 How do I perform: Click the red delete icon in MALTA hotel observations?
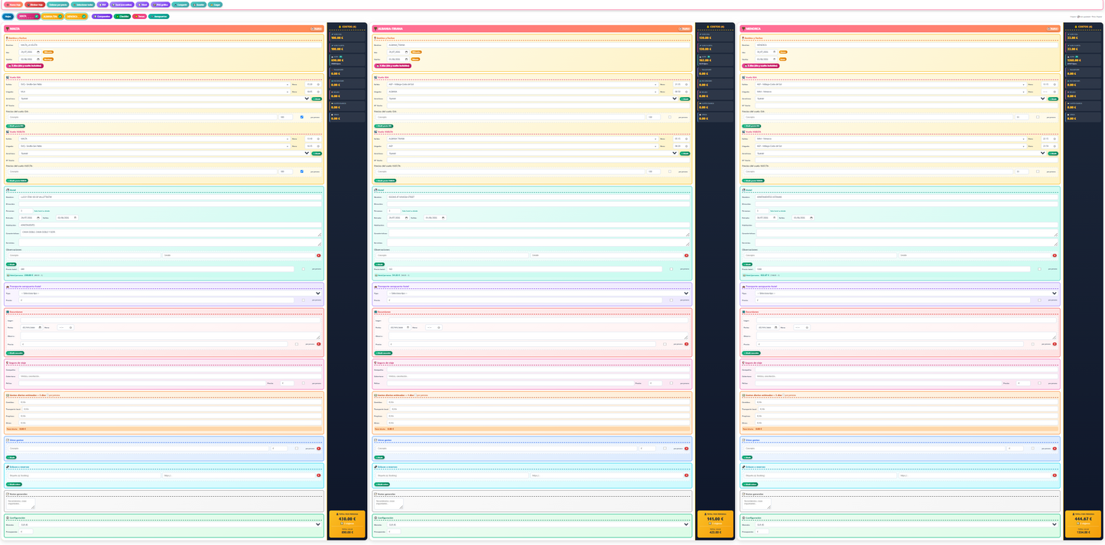coord(319,255)
